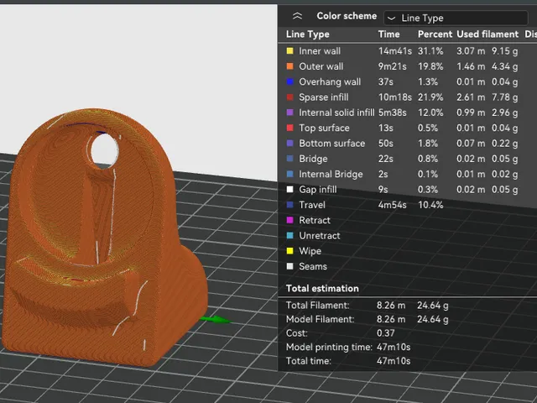Toggle Seams swatch
537x403 pixels.
tap(289, 267)
